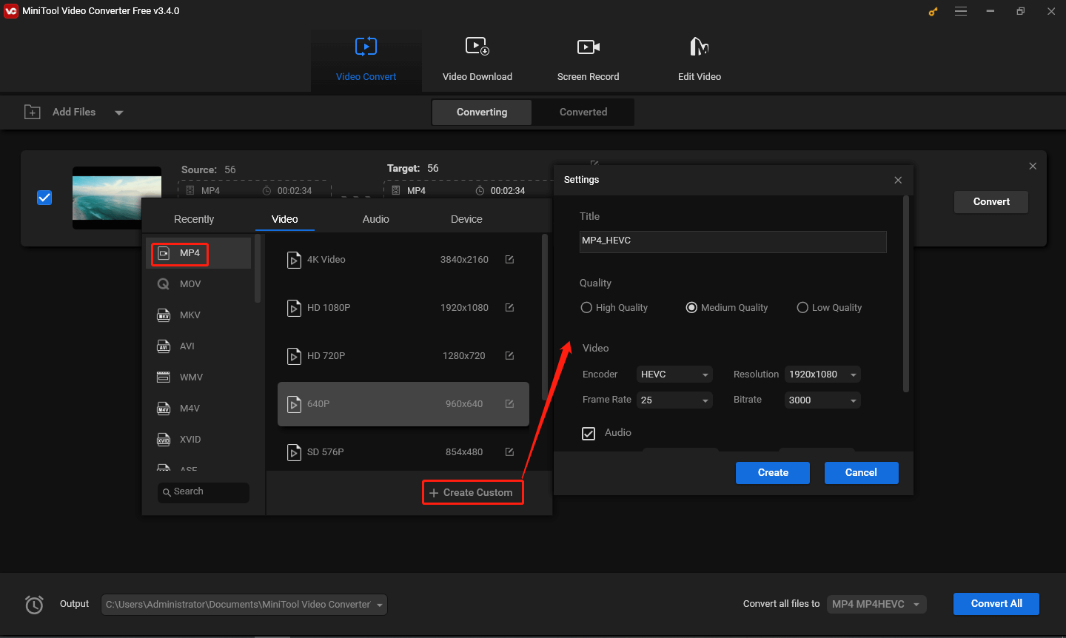Click the Add Files icon
Image resolution: width=1066 pixels, height=638 pixels.
pos(33,112)
